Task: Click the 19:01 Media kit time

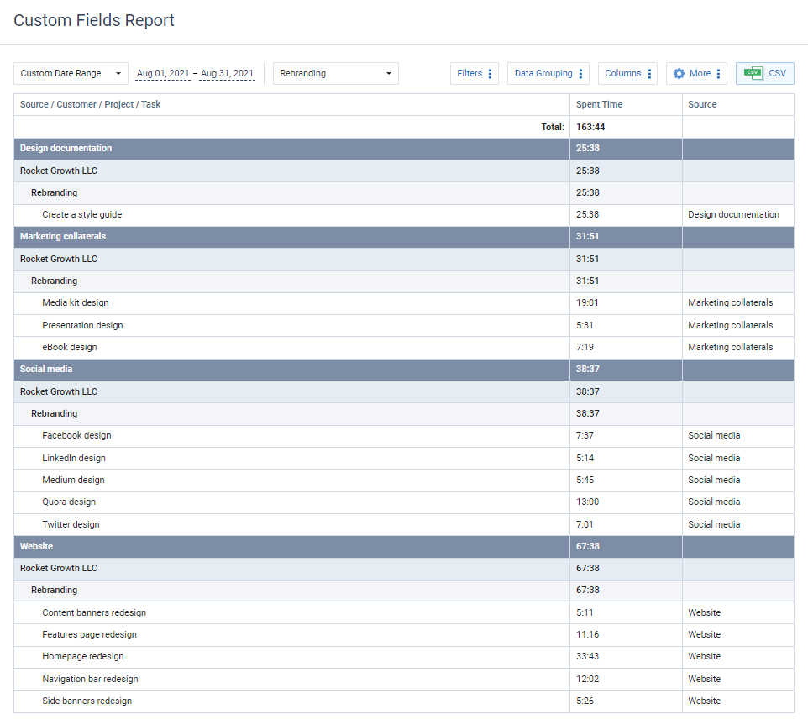Action: (587, 303)
